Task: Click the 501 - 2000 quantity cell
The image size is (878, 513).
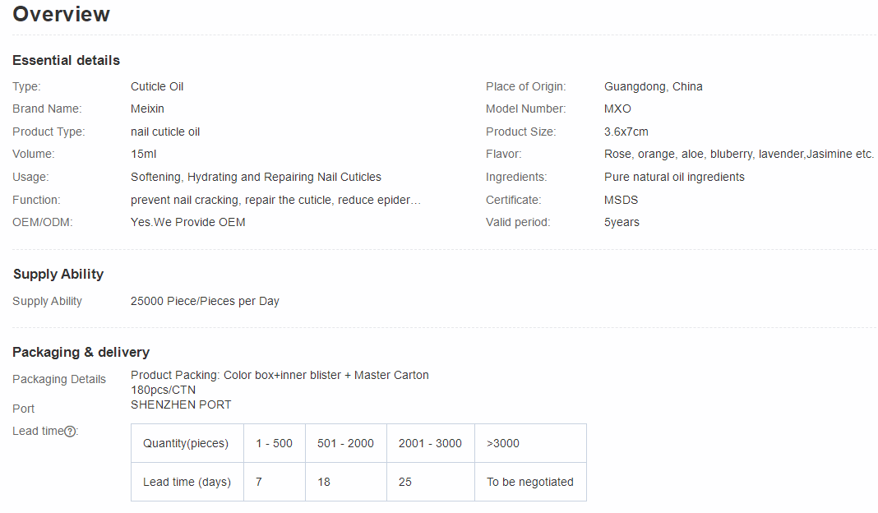Action: pos(345,443)
